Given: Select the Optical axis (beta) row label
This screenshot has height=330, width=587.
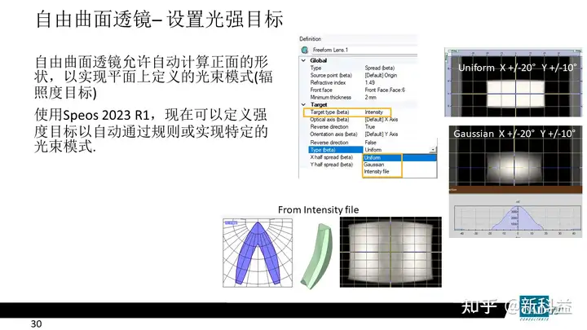Looking at the screenshot, I should coord(329,120).
